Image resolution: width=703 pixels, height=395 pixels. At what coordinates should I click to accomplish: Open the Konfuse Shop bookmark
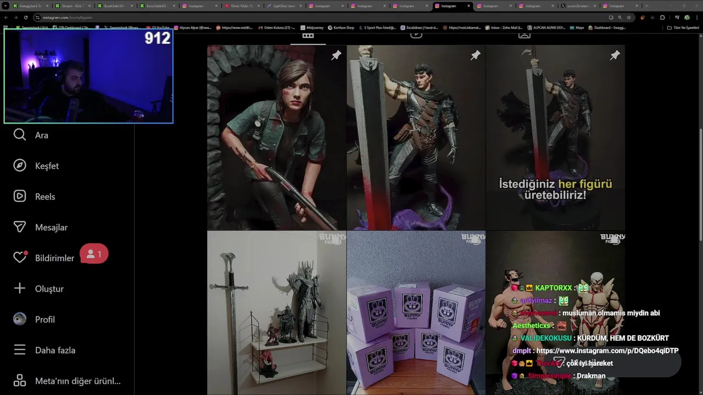click(341, 27)
